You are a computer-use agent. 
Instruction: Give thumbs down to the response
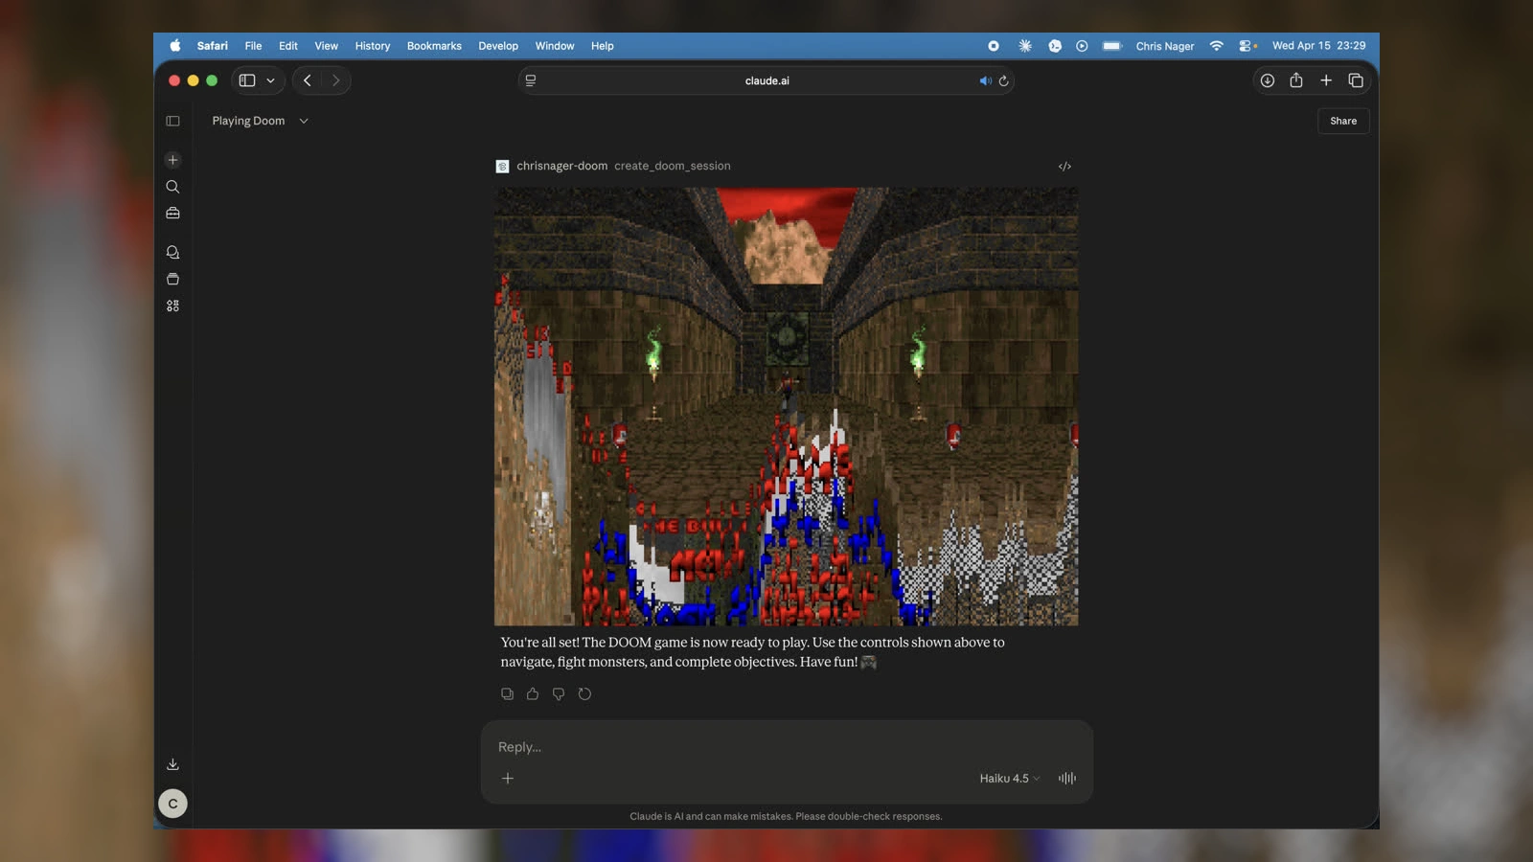559,693
